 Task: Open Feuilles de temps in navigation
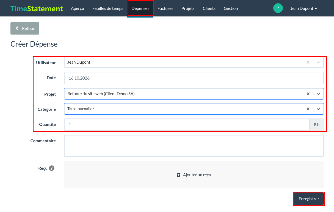108,8
